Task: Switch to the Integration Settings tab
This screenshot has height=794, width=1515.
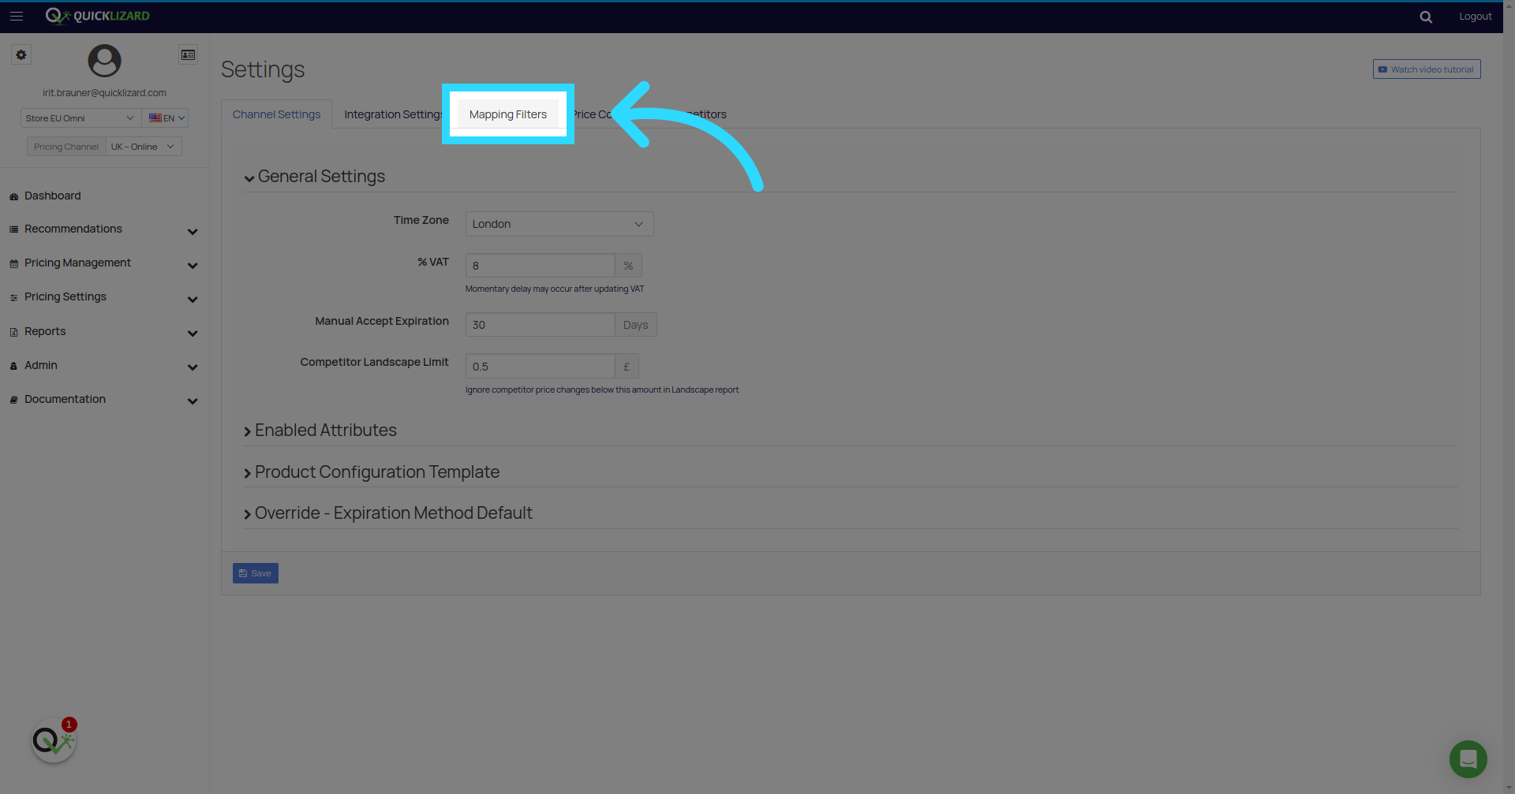Action: point(393,114)
